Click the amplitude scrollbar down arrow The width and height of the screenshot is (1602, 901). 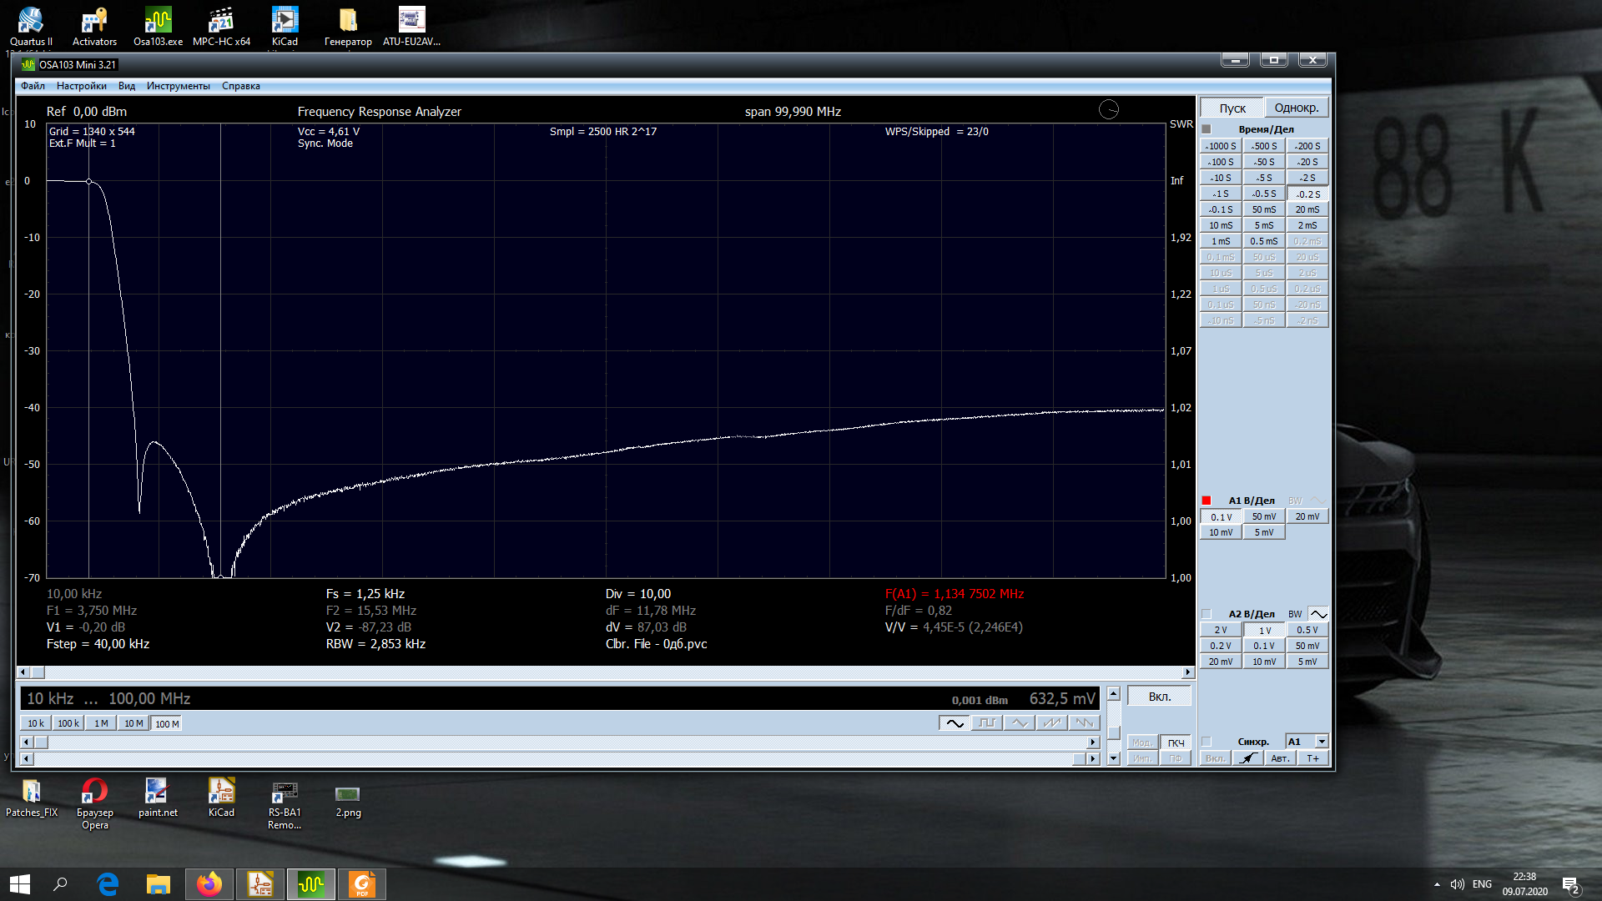coord(1113,758)
